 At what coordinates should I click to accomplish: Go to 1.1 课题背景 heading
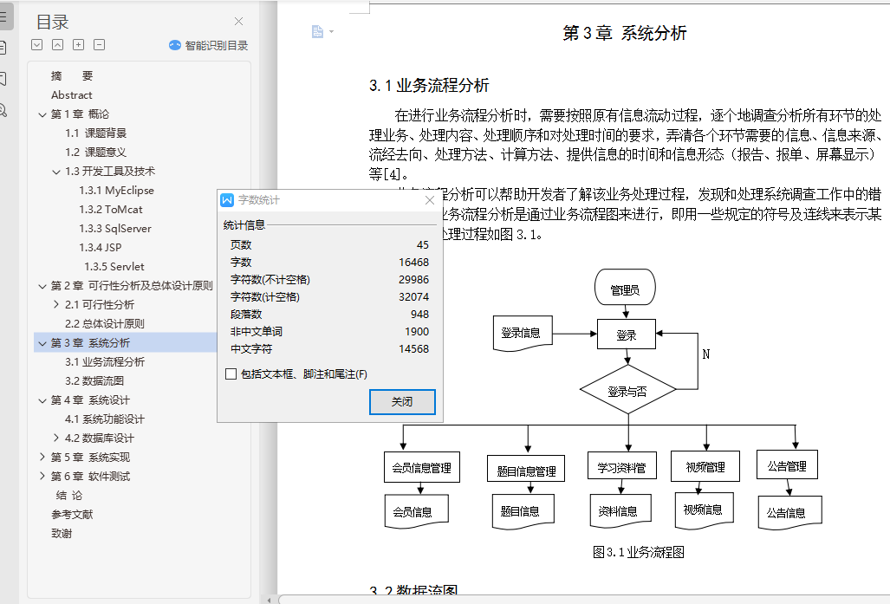pyautogui.click(x=96, y=133)
